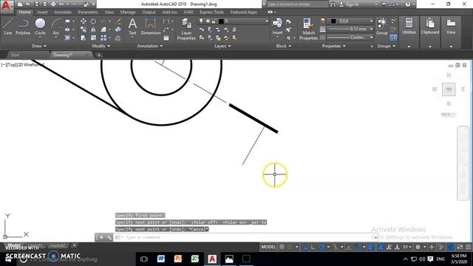This screenshot has height=266, width=473.
Task: Select the Circle tool
Action: [40, 27]
